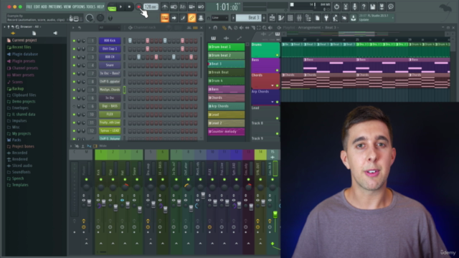This screenshot has height=258, width=459.
Task: Click the mixer track 15 green fader
Action: pos(275,214)
